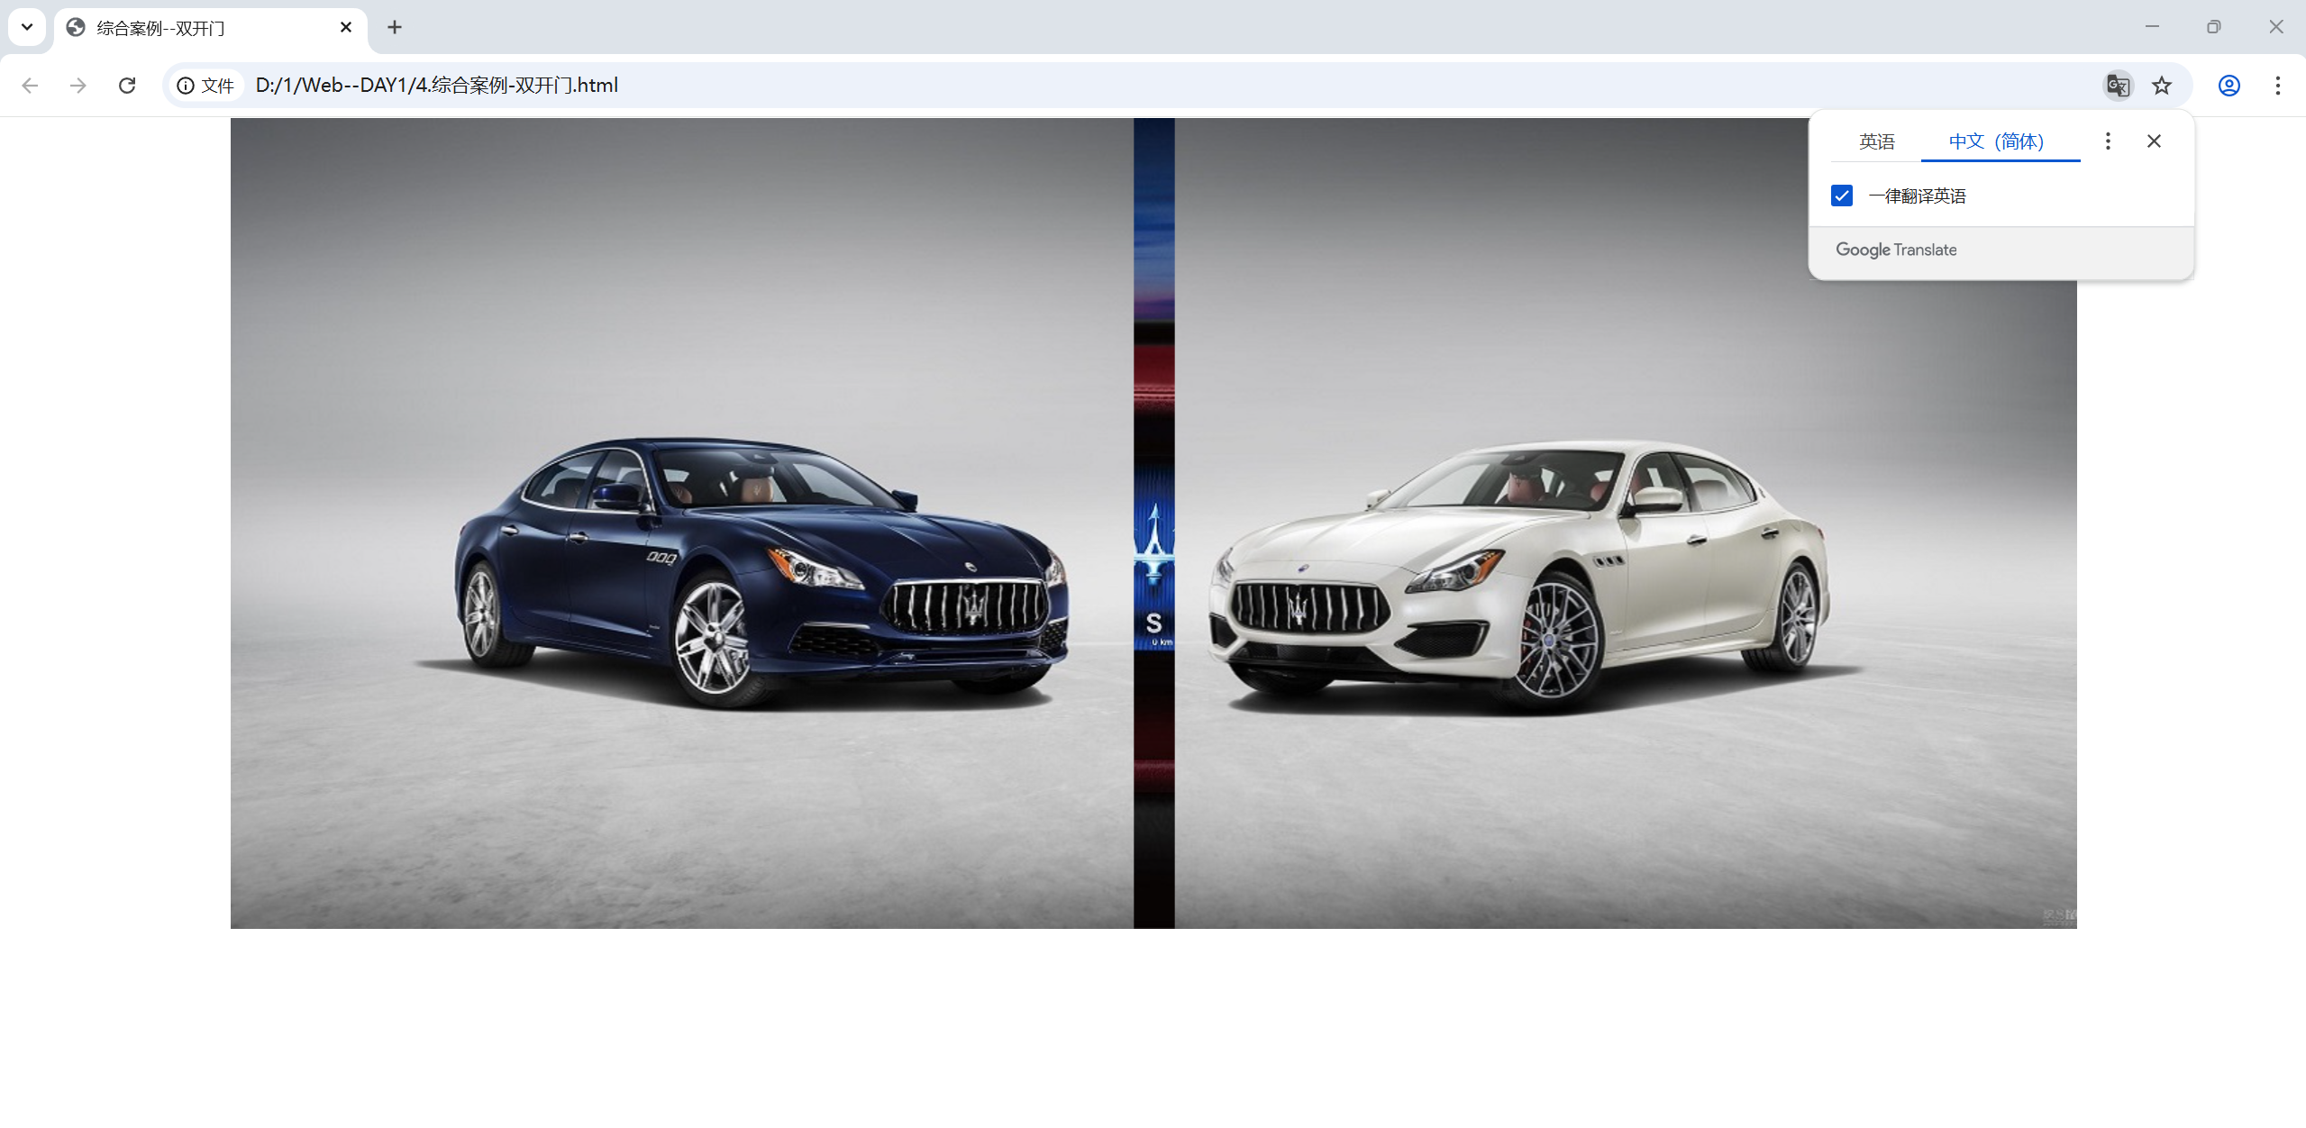
Task: Click the Google Translate icon in address bar
Action: pyautogui.click(x=2118, y=86)
